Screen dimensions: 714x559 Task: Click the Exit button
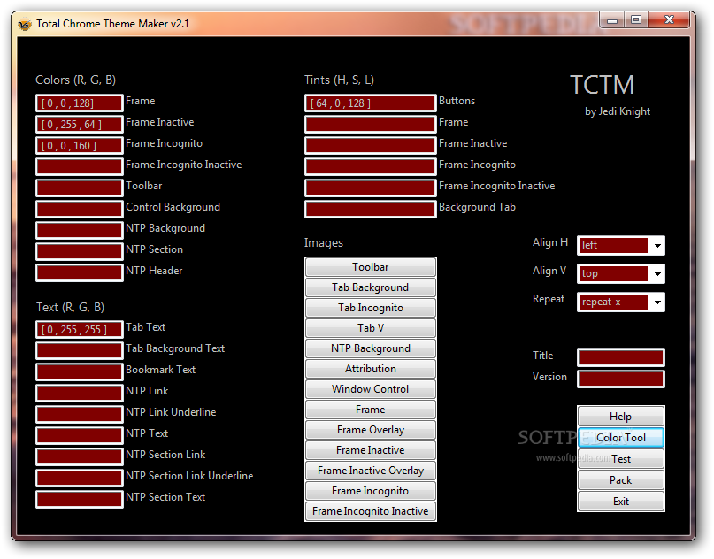(620, 502)
